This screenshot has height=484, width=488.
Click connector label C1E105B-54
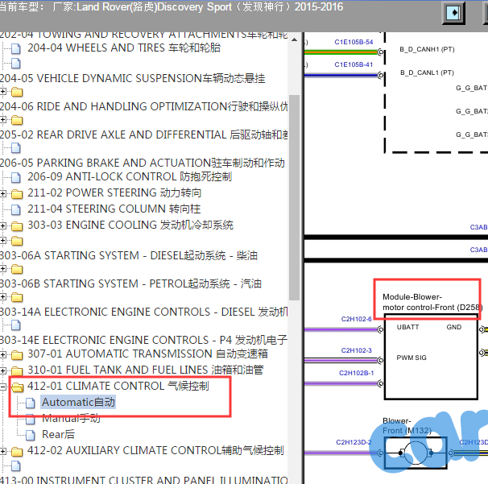tap(354, 42)
